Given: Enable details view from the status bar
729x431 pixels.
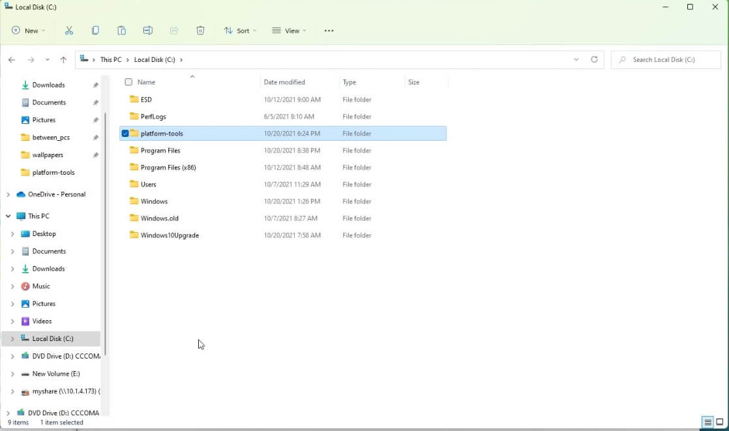Looking at the screenshot, I should coord(707,423).
